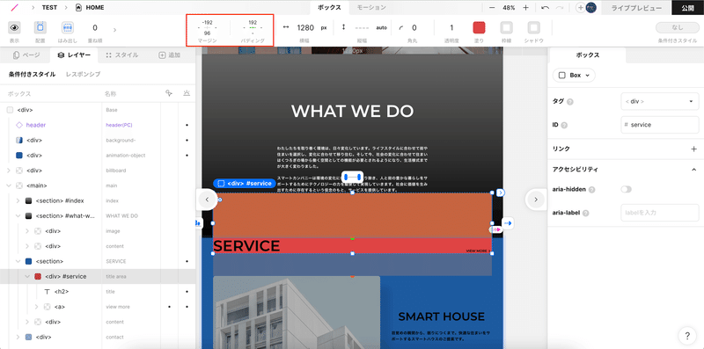Select the Base div layer icon
This screenshot has width=704, height=349.
(x=10, y=110)
